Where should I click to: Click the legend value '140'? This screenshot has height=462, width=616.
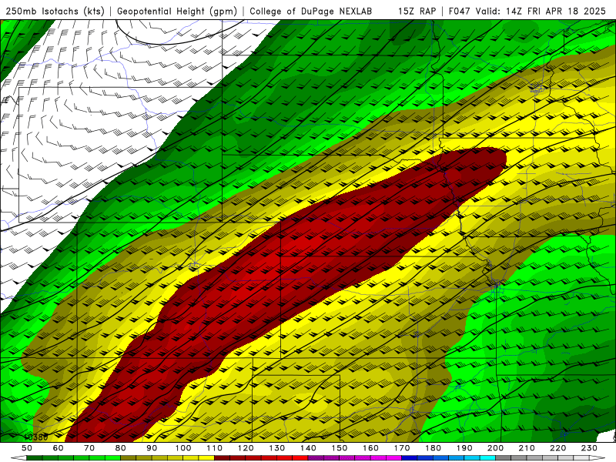click(309, 448)
